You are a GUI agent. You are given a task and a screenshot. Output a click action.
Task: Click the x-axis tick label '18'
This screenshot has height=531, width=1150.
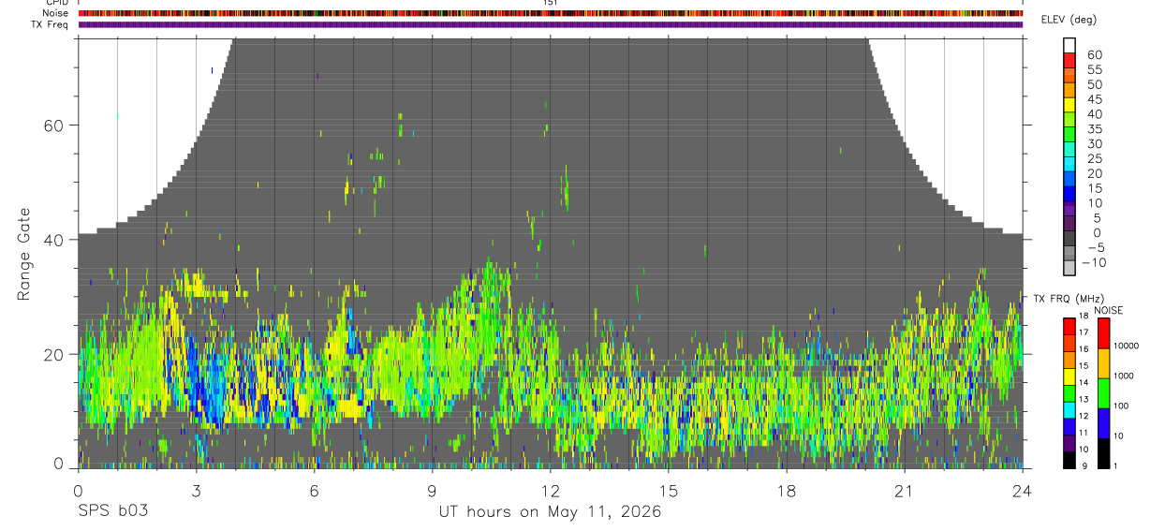click(x=787, y=490)
